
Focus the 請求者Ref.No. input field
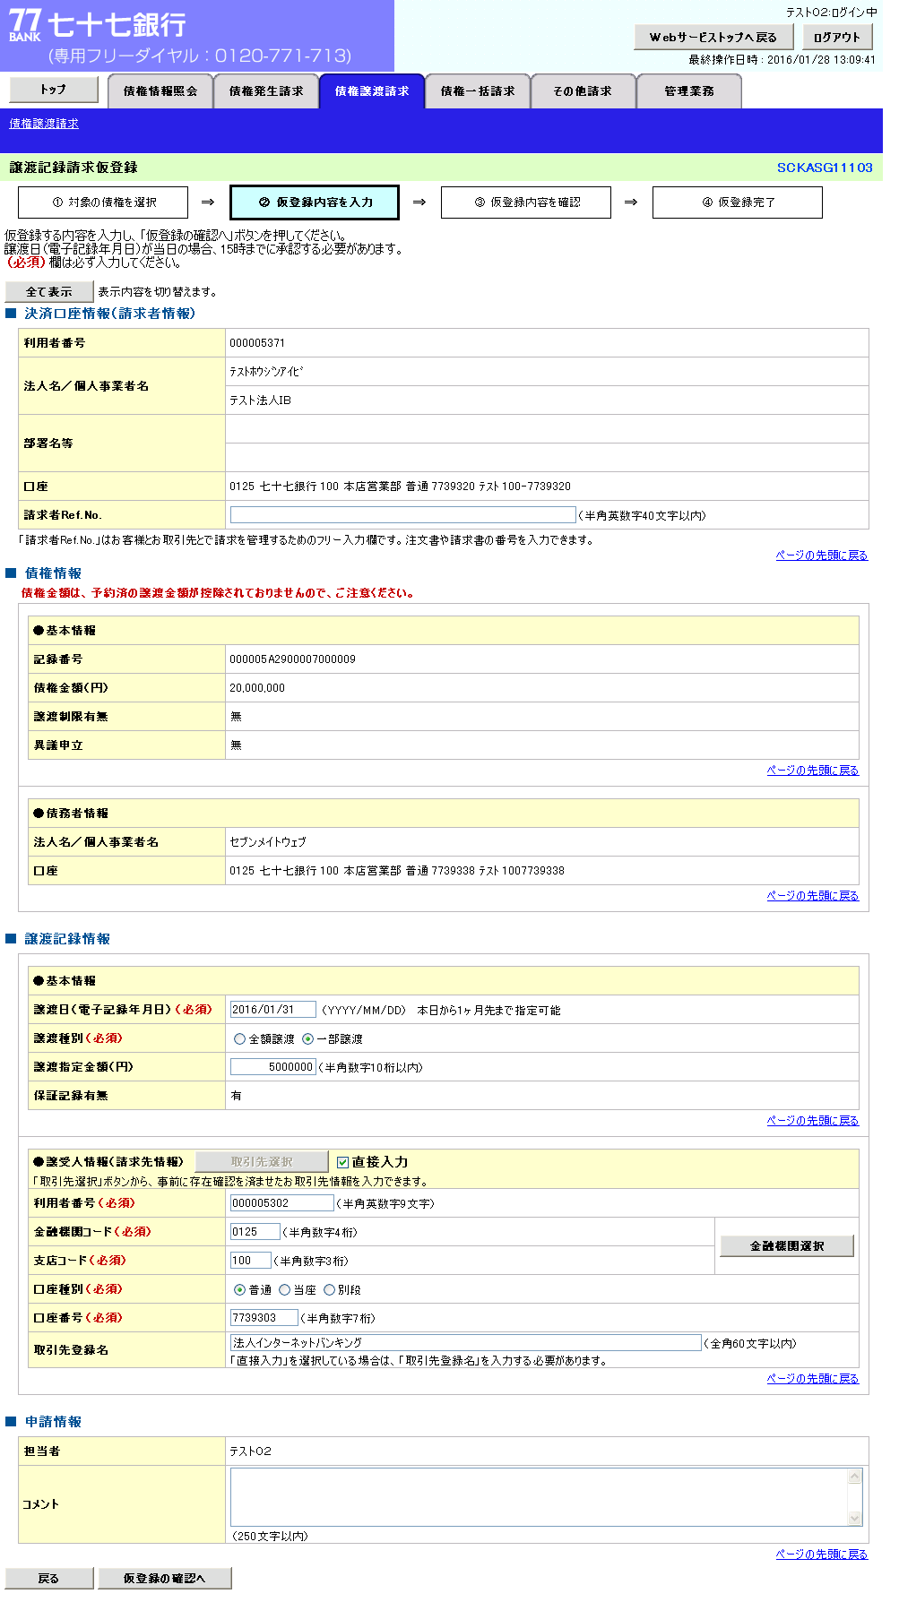click(403, 515)
